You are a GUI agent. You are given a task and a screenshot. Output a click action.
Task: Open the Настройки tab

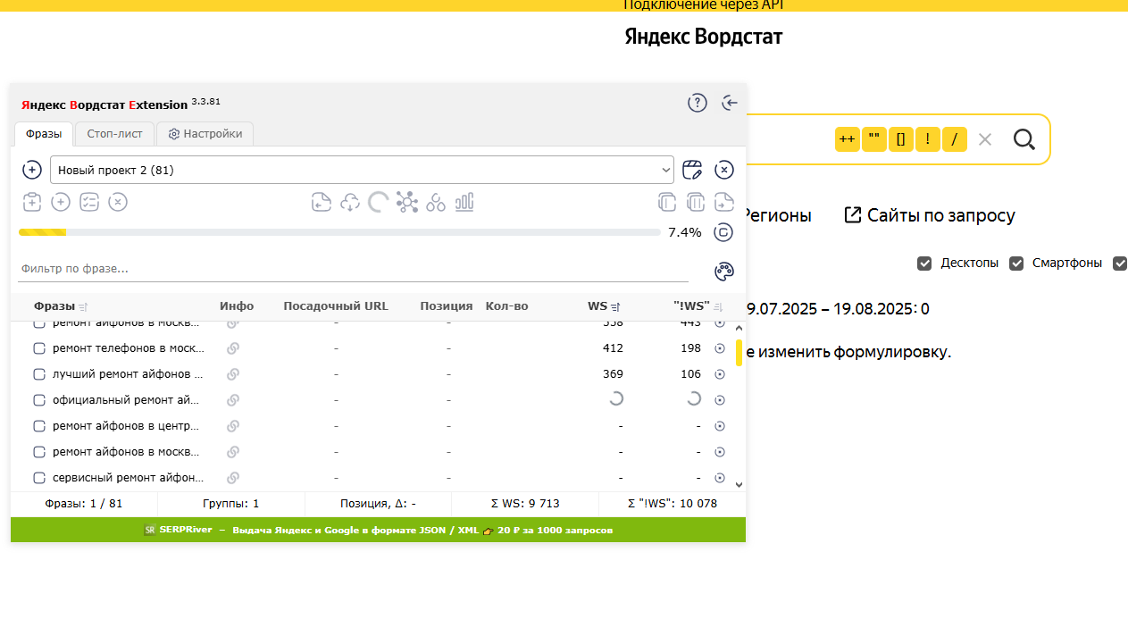coord(205,134)
